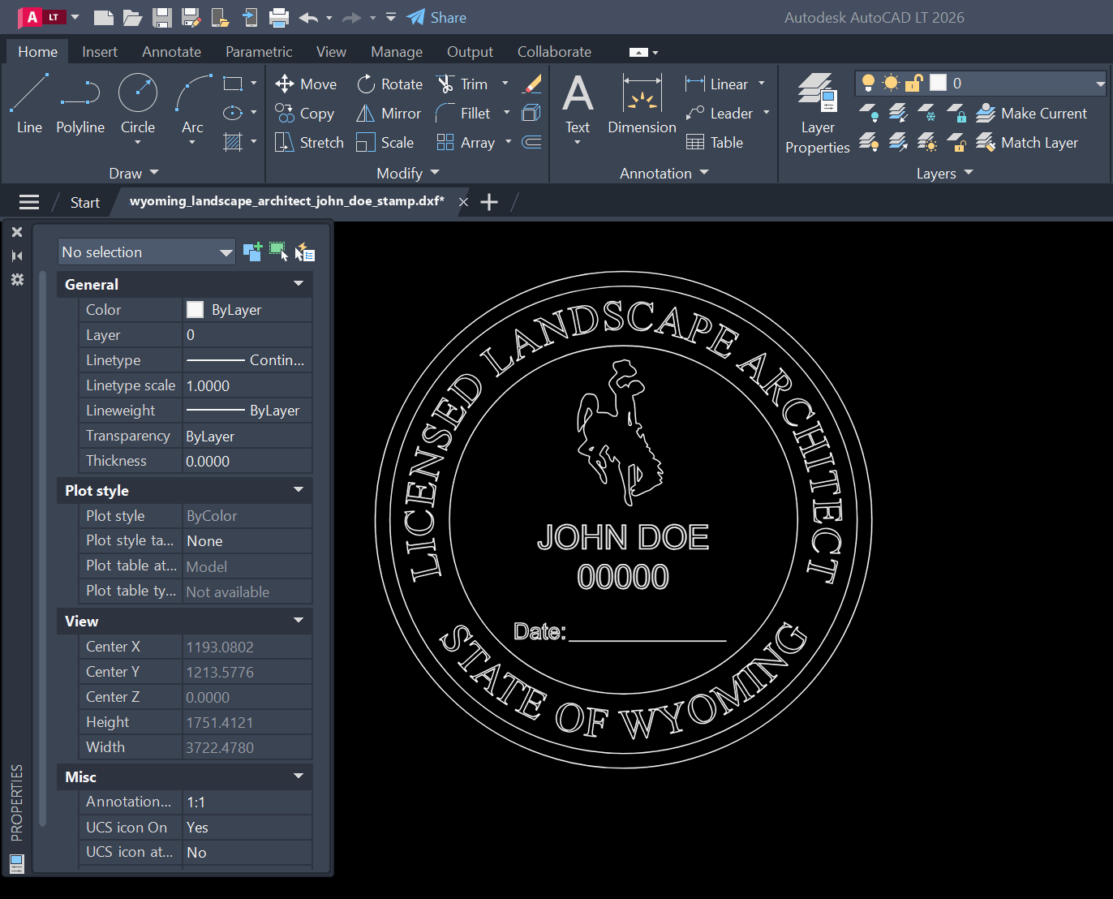Toggle Properties palette auto-hide
The height and width of the screenshot is (899, 1113).
17,256
